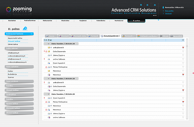Viewport: 194px width, 127px height.
Task: Open the Pažymėti spalvomis dropdown arrow
Action: click(158, 36)
